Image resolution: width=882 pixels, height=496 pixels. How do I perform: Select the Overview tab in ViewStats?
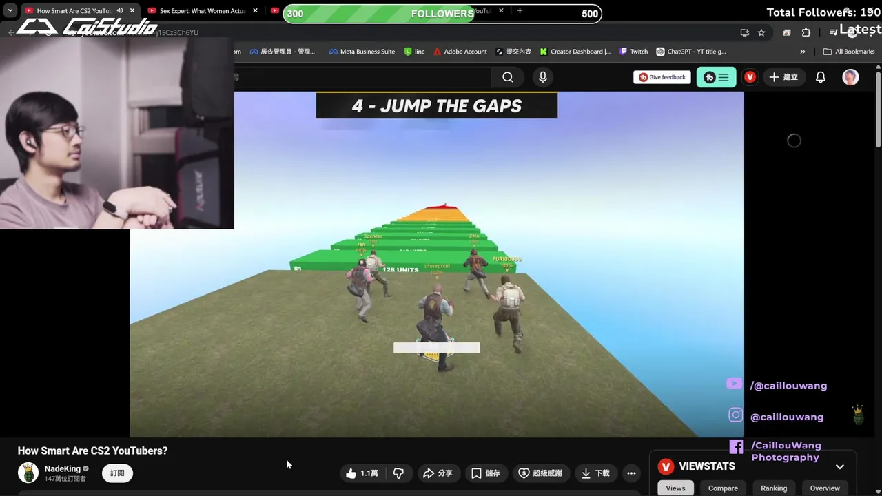tap(825, 488)
